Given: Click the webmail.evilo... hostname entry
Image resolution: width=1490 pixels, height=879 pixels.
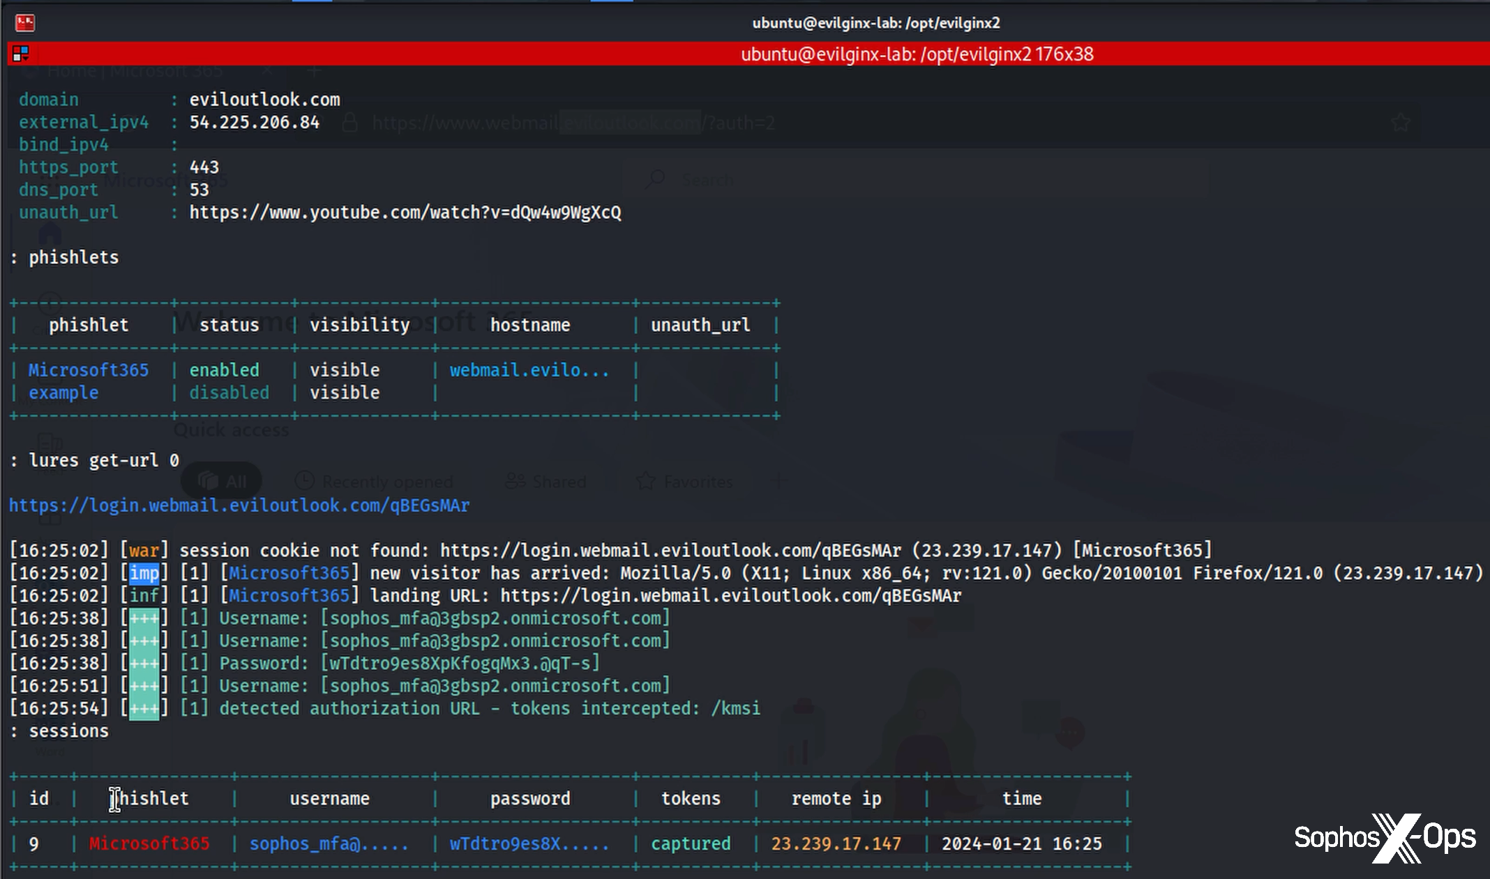Looking at the screenshot, I should (529, 370).
